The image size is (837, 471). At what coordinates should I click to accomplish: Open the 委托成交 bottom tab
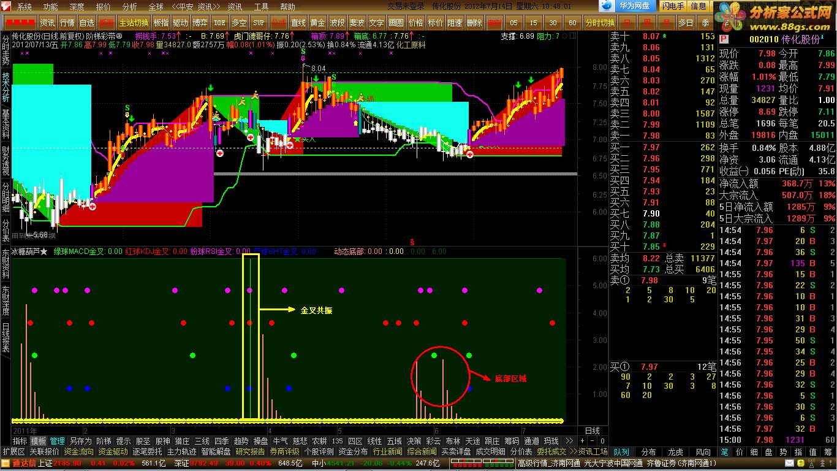[551, 451]
